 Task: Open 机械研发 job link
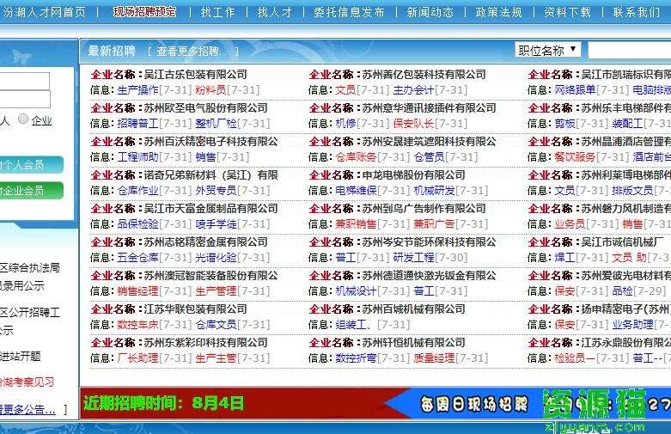(435, 191)
